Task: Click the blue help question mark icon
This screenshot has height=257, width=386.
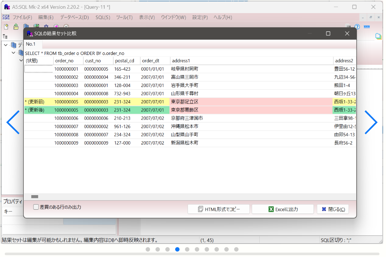Action: (x=357, y=27)
